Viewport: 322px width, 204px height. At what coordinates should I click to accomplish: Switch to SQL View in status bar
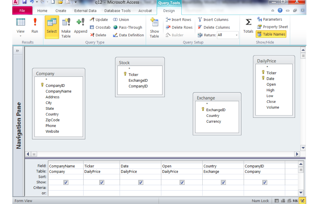(295, 201)
